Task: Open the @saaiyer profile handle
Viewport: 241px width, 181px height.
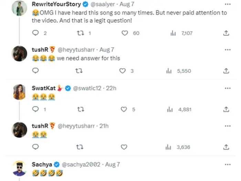Action: 105,4
